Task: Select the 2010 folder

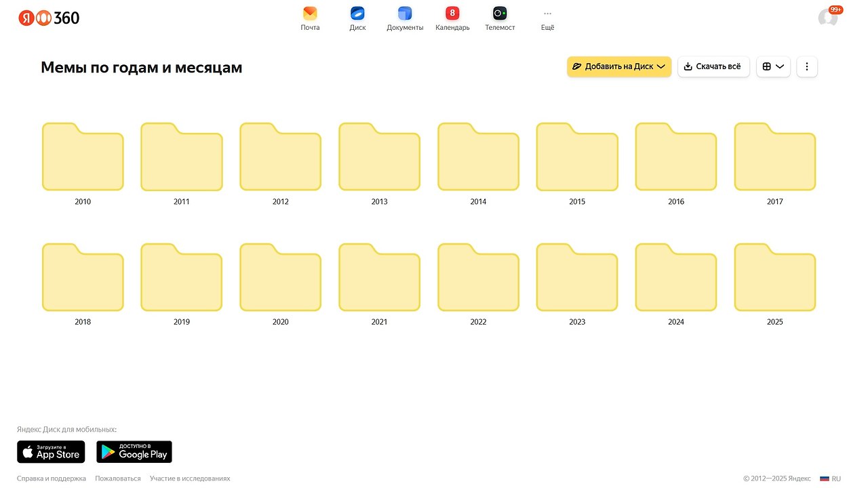Action: tap(83, 157)
